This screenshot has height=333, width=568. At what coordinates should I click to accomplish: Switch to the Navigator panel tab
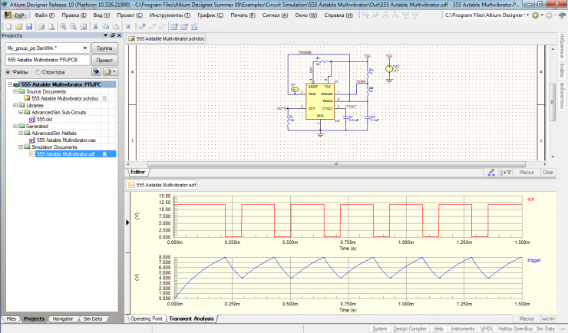(63, 319)
